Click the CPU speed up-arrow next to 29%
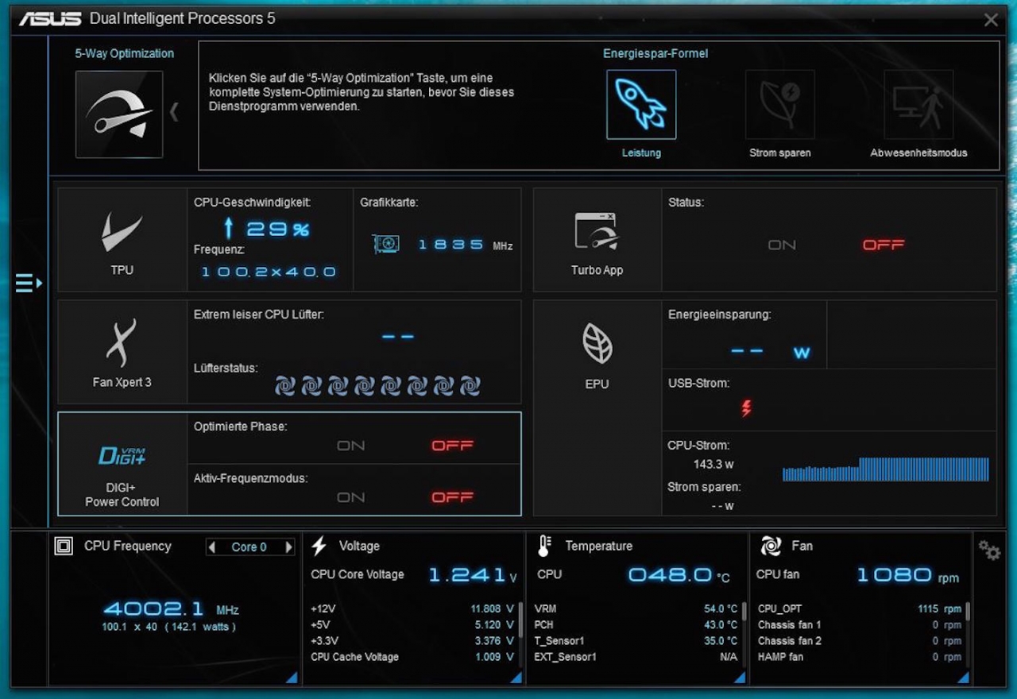 229,230
